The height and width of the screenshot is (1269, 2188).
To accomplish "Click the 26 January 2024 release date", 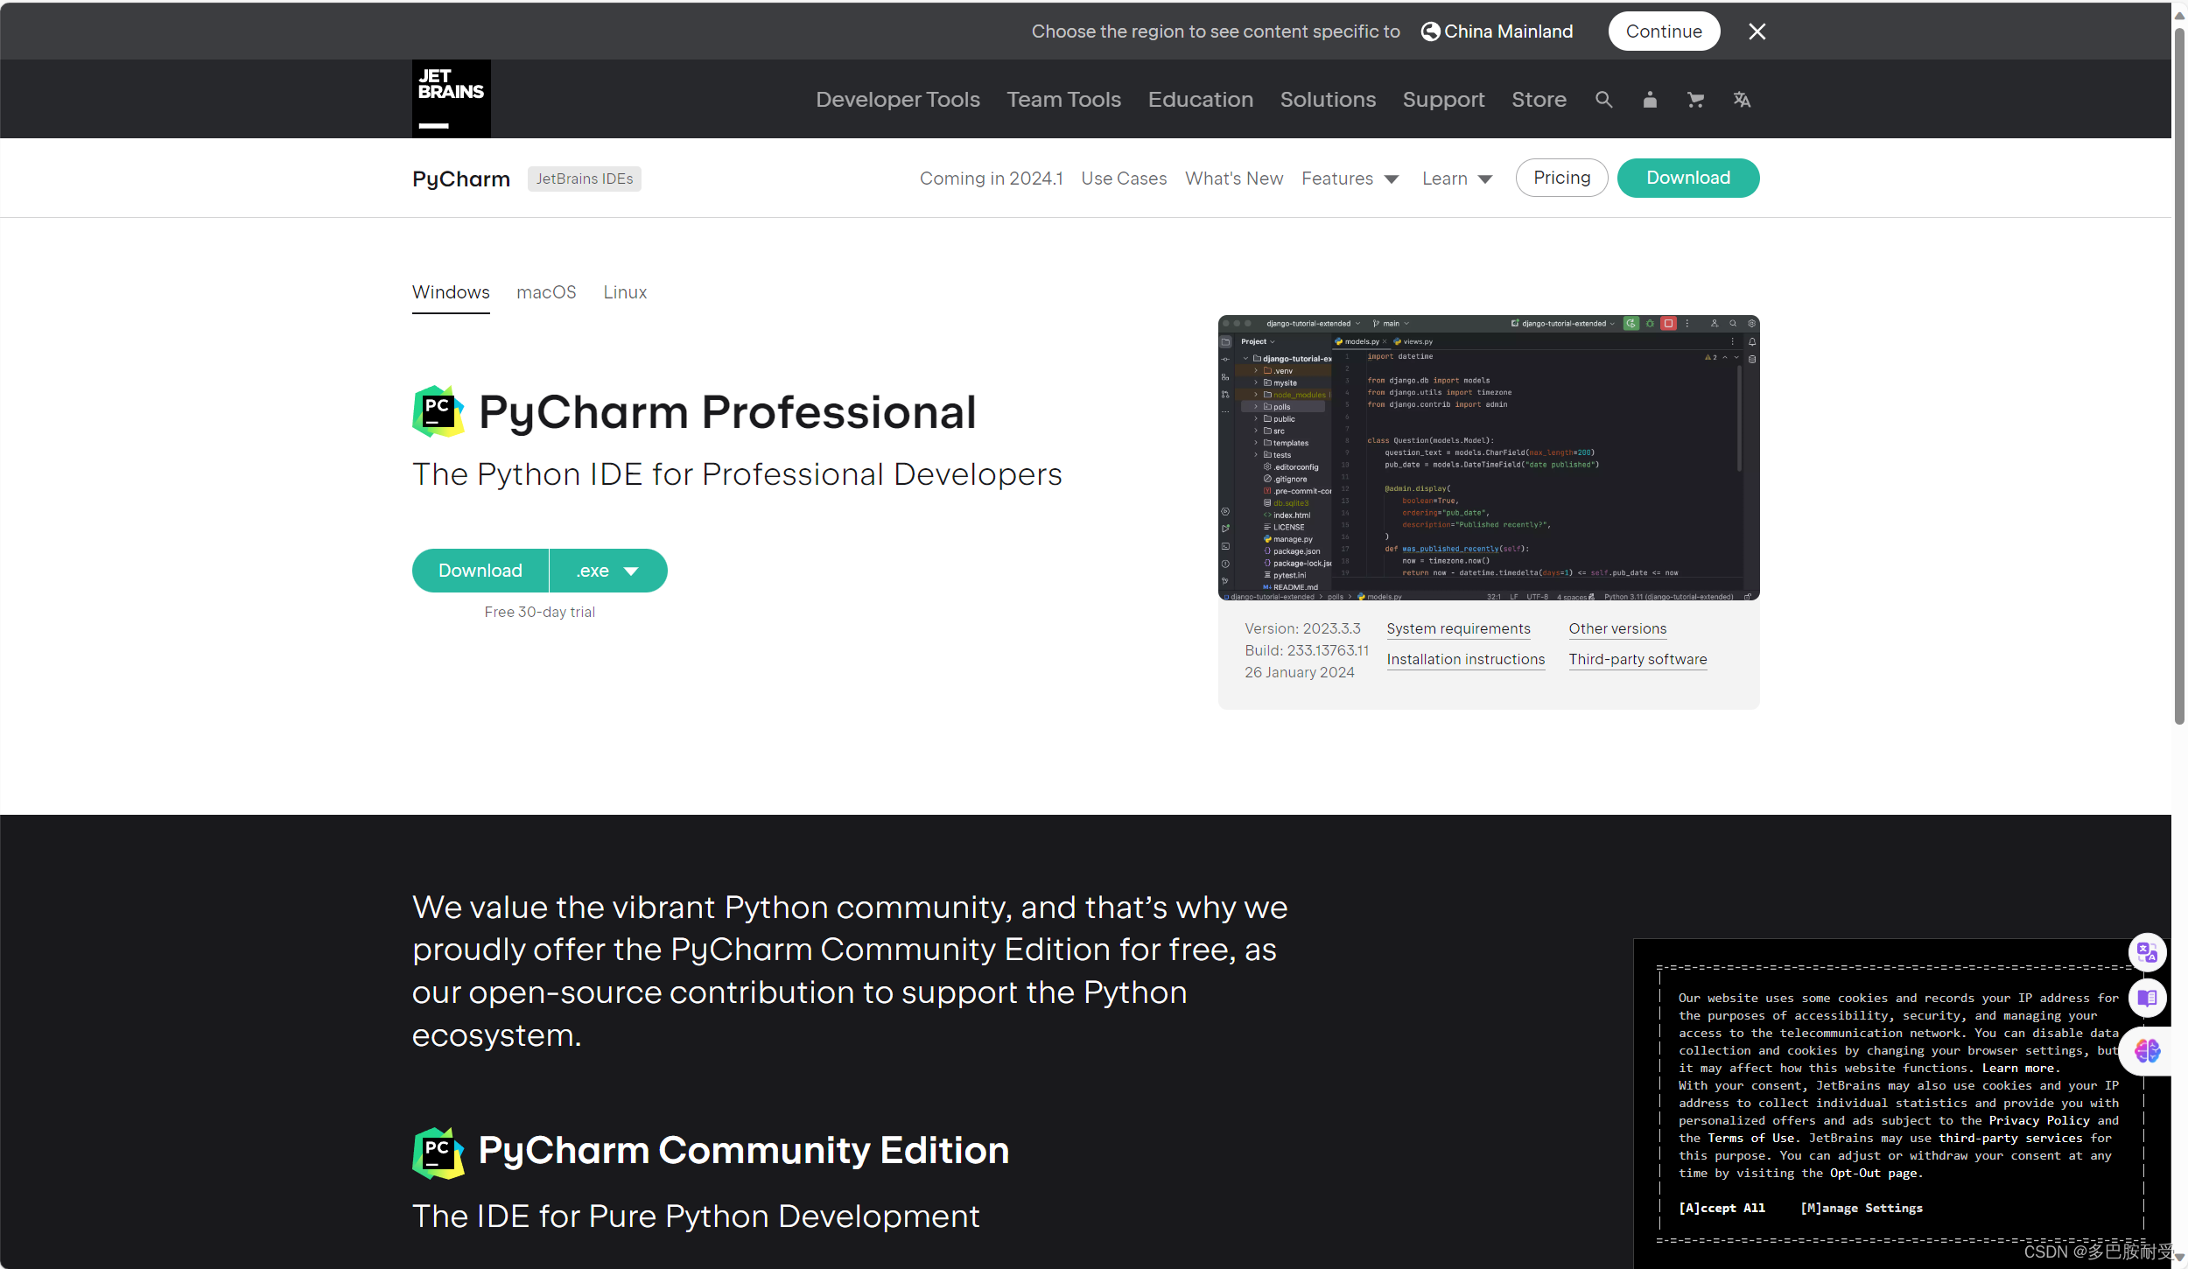I will click(1299, 672).
